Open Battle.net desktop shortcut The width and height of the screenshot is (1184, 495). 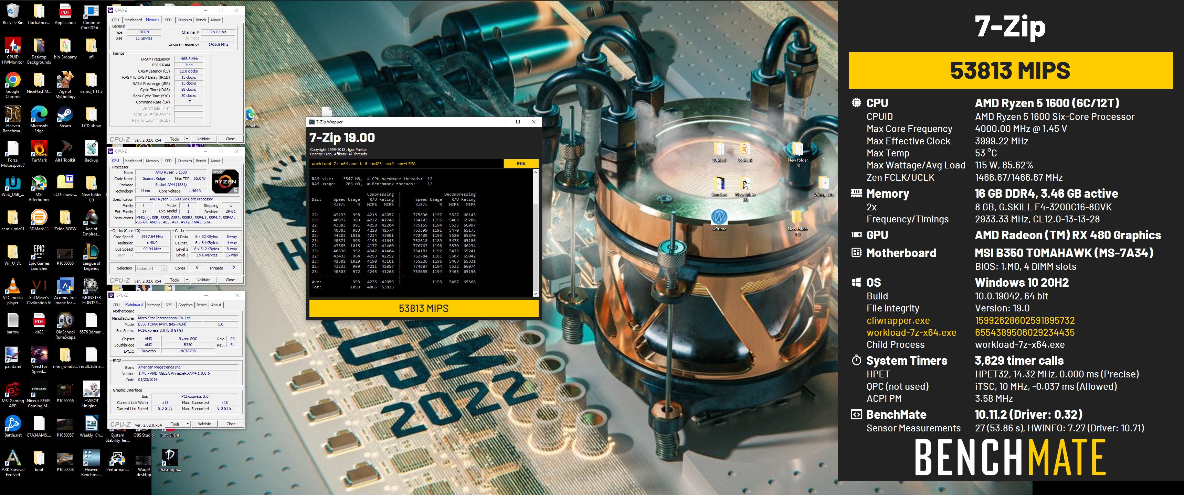(x=13, y=427)
